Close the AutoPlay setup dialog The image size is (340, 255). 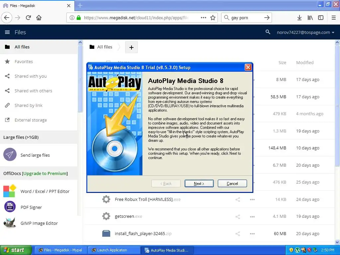click(248, 67)
